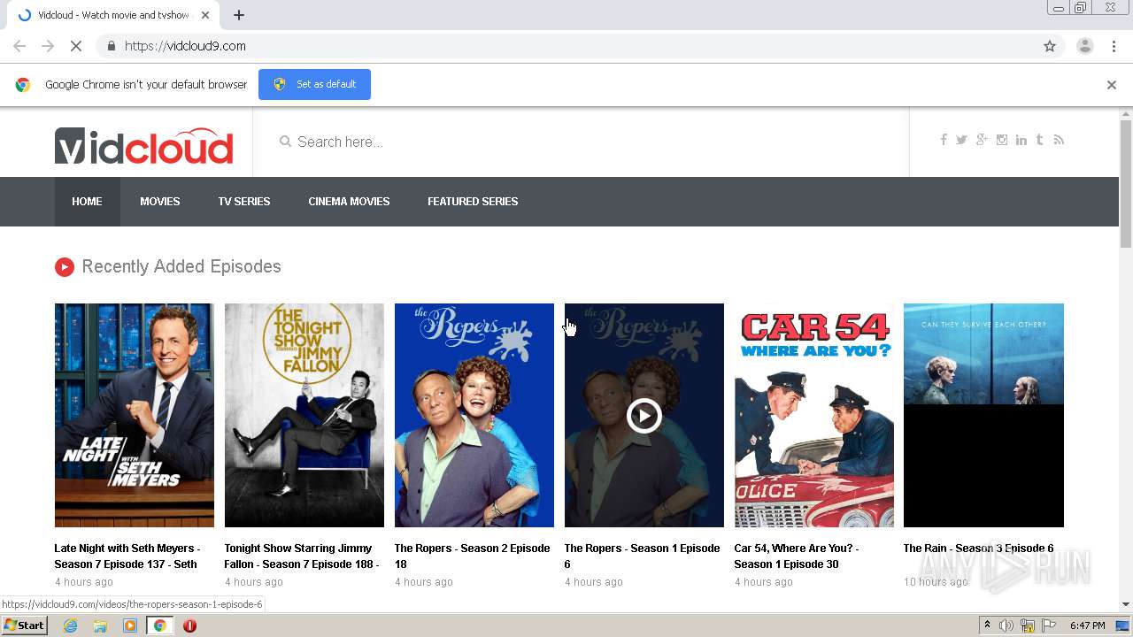Switch to the Vidcloud browser tab
The height and width of the screenshot is (637, 1133).
coord(113,15)
